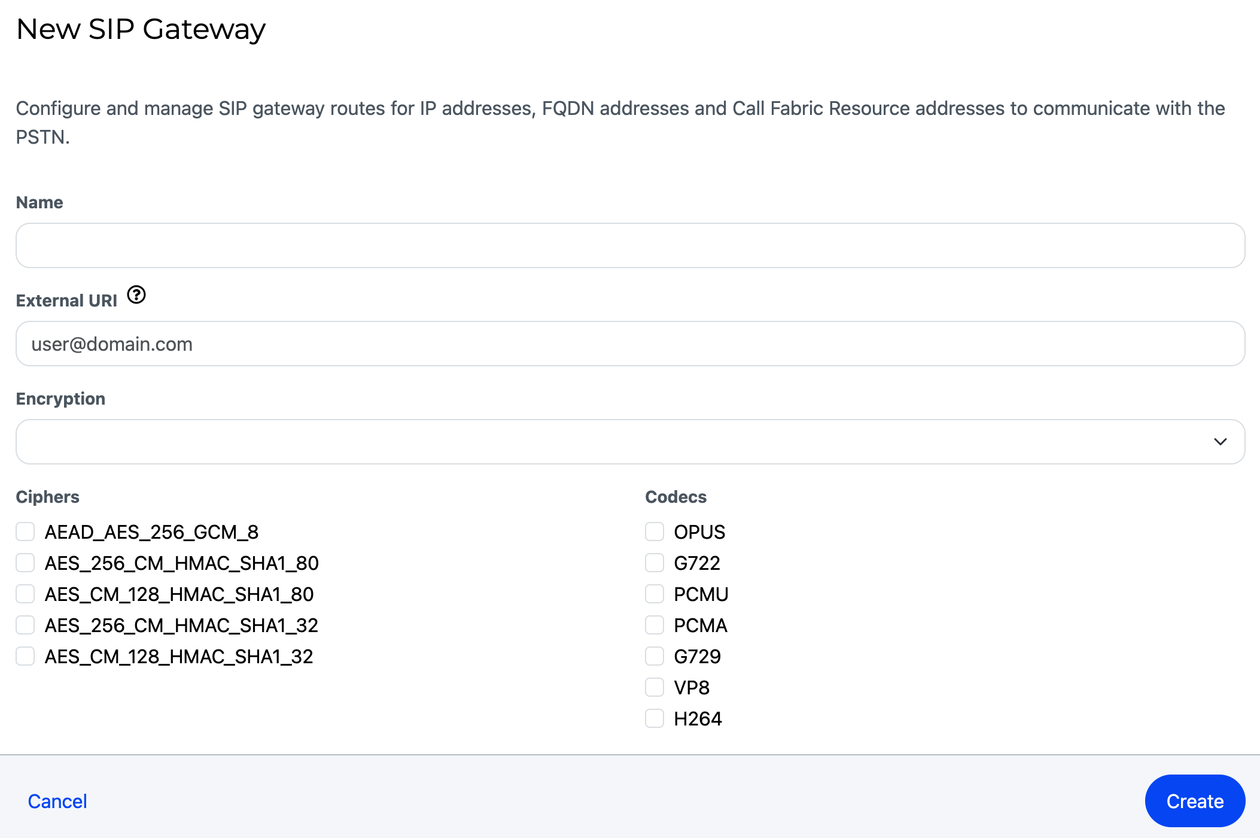Click inside the Name field

click(x=628, y=245)
